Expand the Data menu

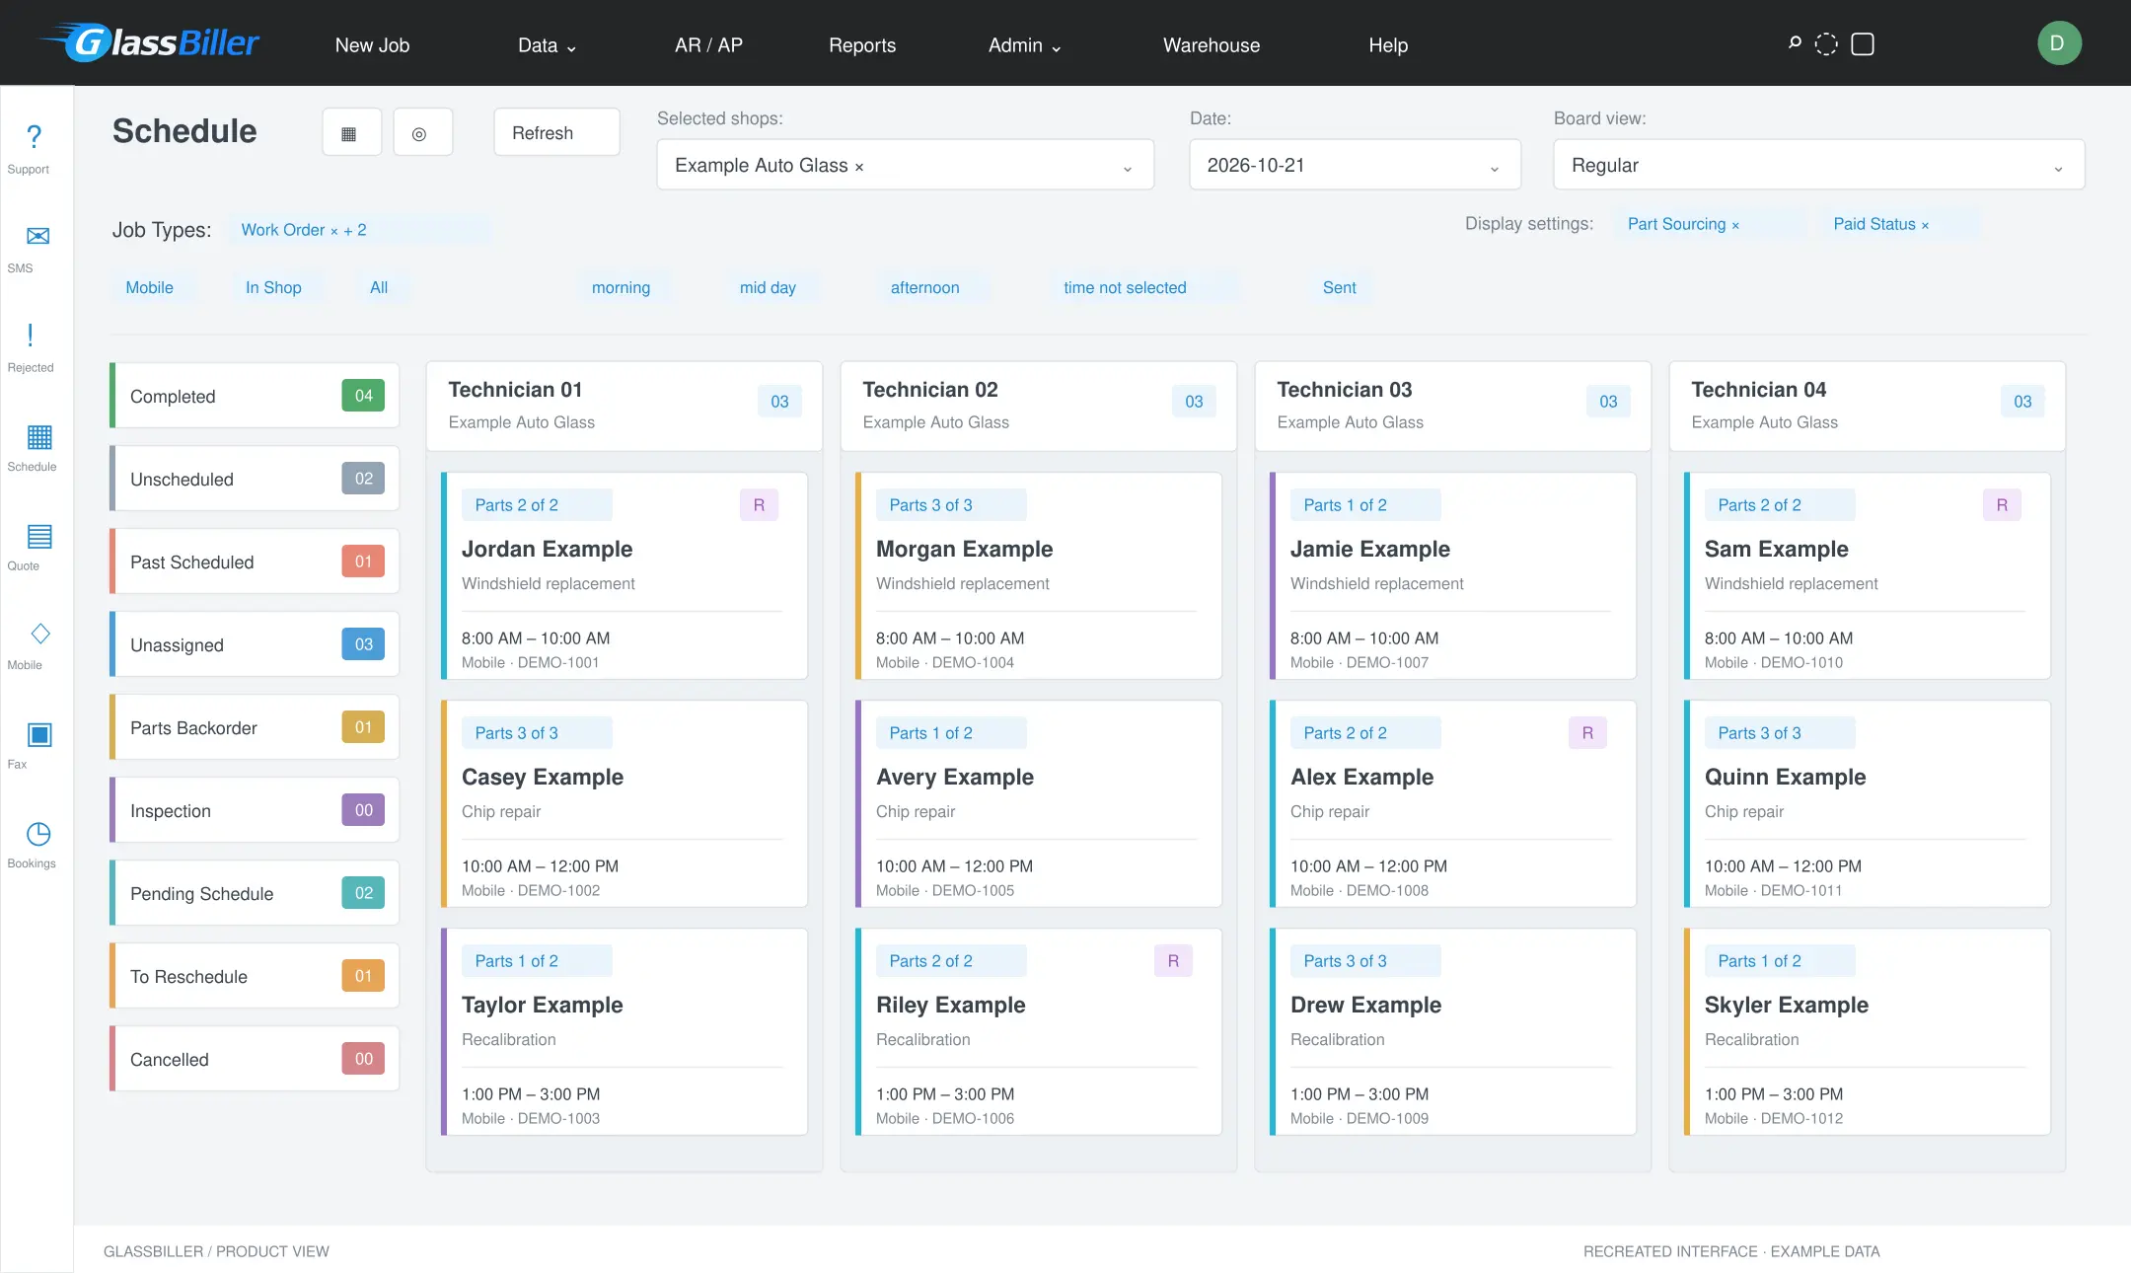coord(547,45)
